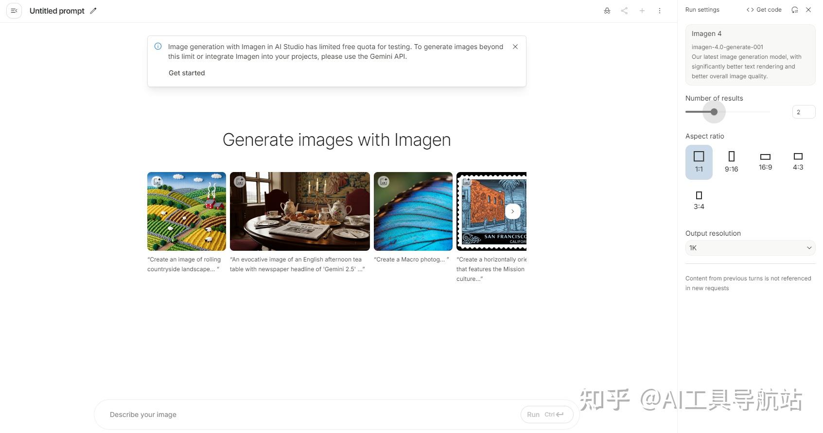This screenshot has width=823, height=433.
Task: Click imagen-4.0-generate-001 model ID text
Action: [x=727, y=47]
